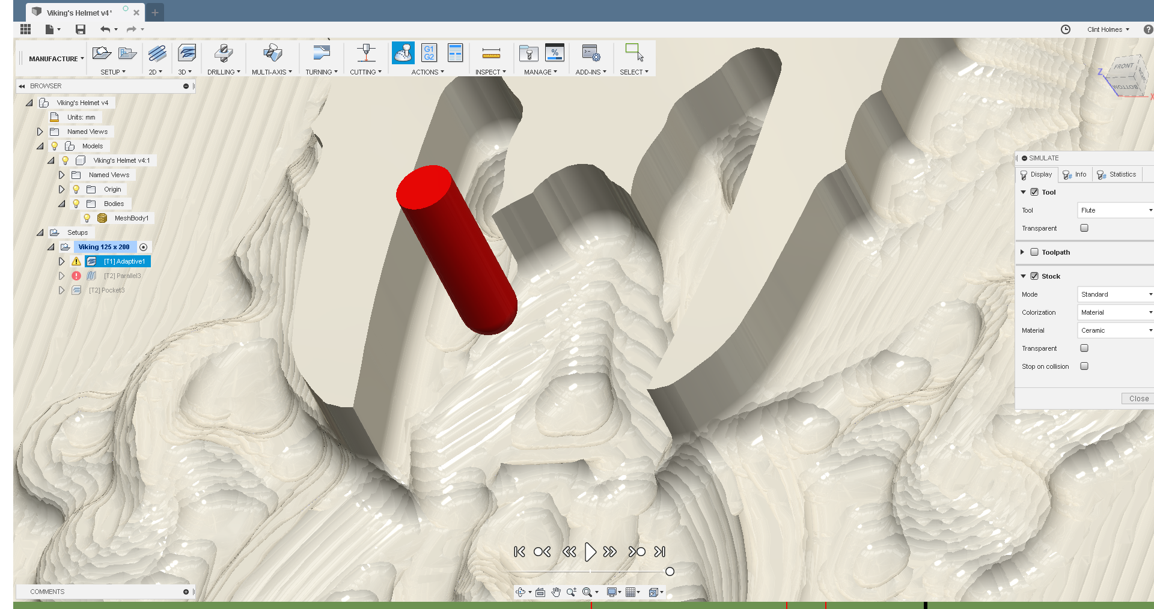This screenshot has height=609, width=1154.
Task: Click the Save document icon
Action: [80, 29]
